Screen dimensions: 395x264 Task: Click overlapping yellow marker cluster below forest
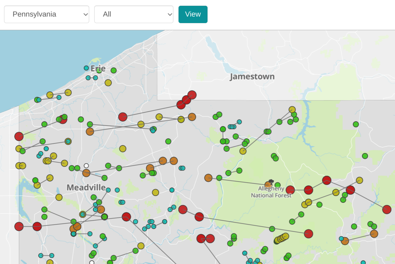coord(281,238)
